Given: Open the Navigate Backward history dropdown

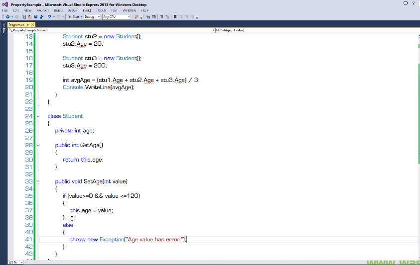Looking at the screenshot, I should click(x=12, y=17).
